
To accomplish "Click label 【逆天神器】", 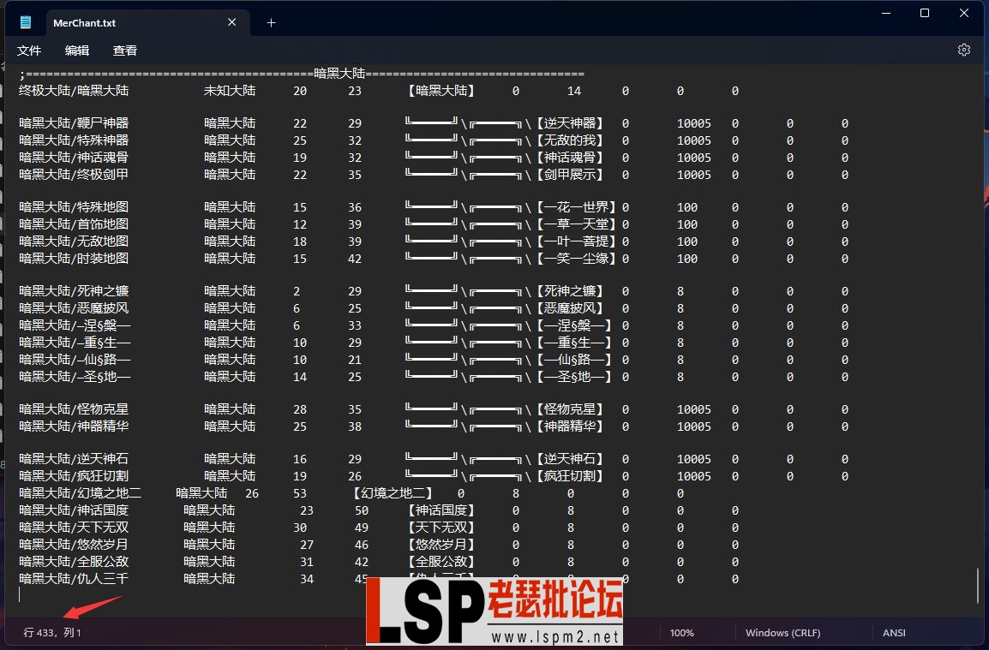I will coord(570,123).
